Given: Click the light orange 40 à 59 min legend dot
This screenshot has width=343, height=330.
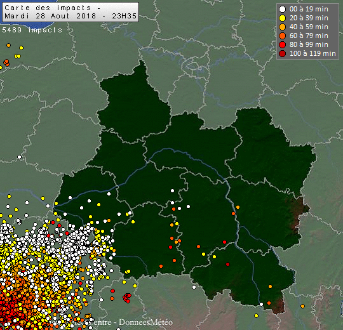Looking at the screenshot, I should pyautogui.click(x=283, y=27).
